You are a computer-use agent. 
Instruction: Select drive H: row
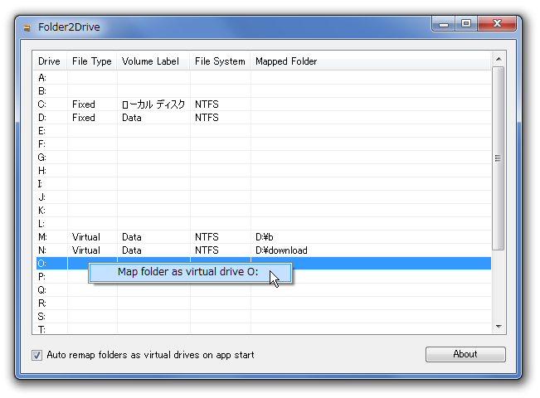click(262, 171)
